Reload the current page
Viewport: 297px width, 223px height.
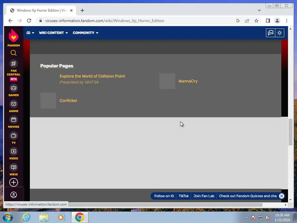(x=29, y=21)
